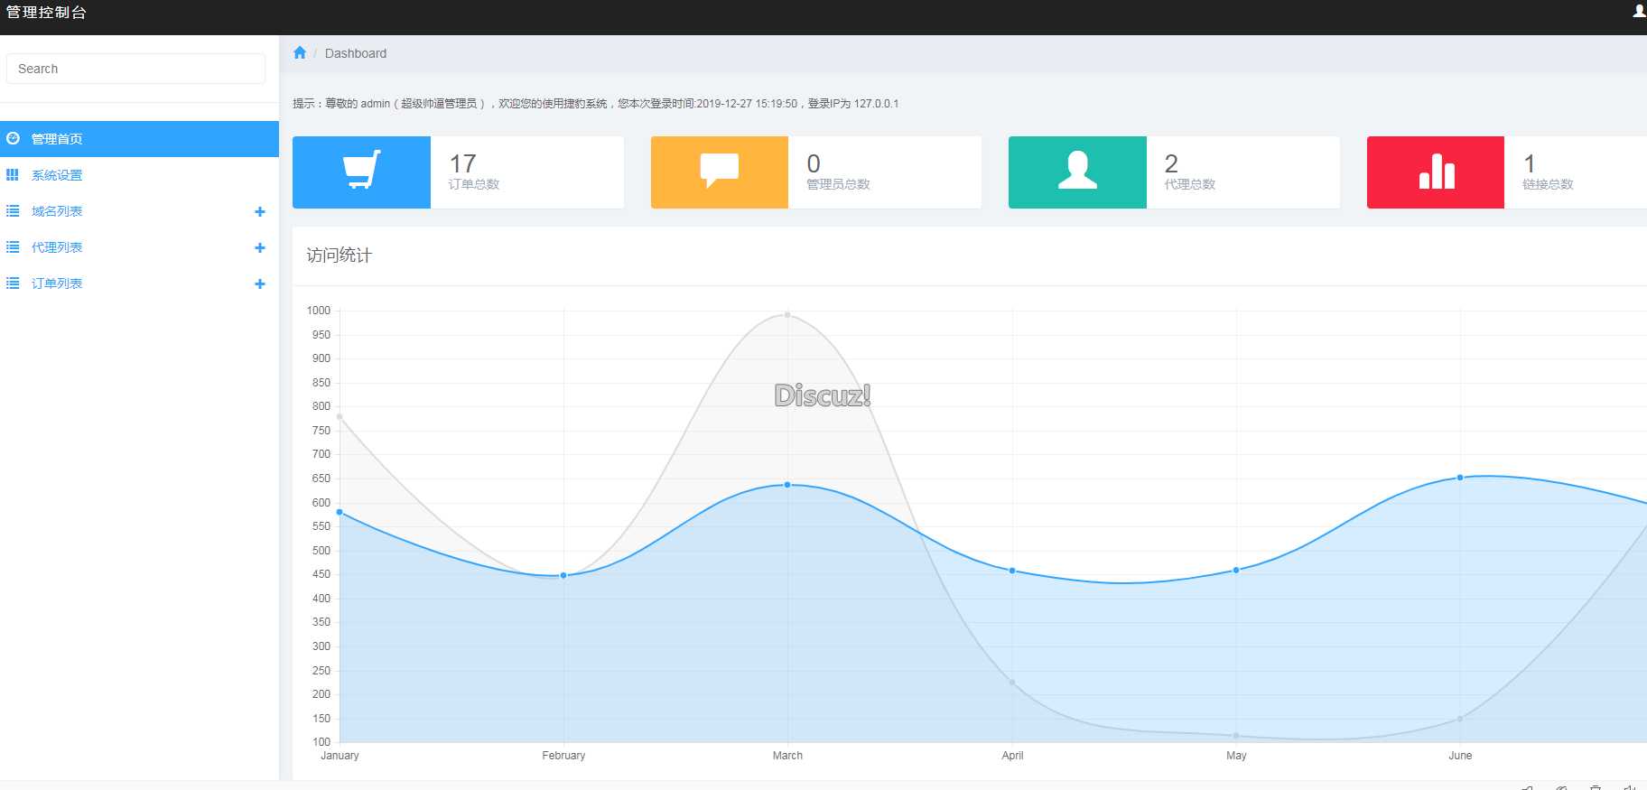Click the home icon in breadcrumb

coord(300,52)
